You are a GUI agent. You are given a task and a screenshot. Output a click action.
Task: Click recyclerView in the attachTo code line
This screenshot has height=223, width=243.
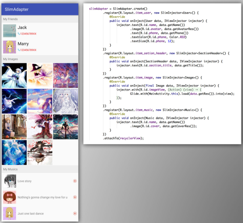coord(130,138)
